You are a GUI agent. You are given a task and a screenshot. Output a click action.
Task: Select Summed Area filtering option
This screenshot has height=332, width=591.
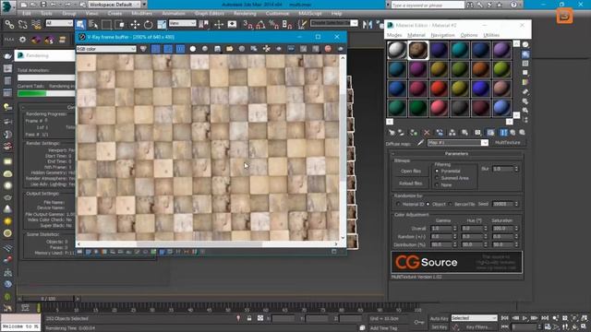437,178
